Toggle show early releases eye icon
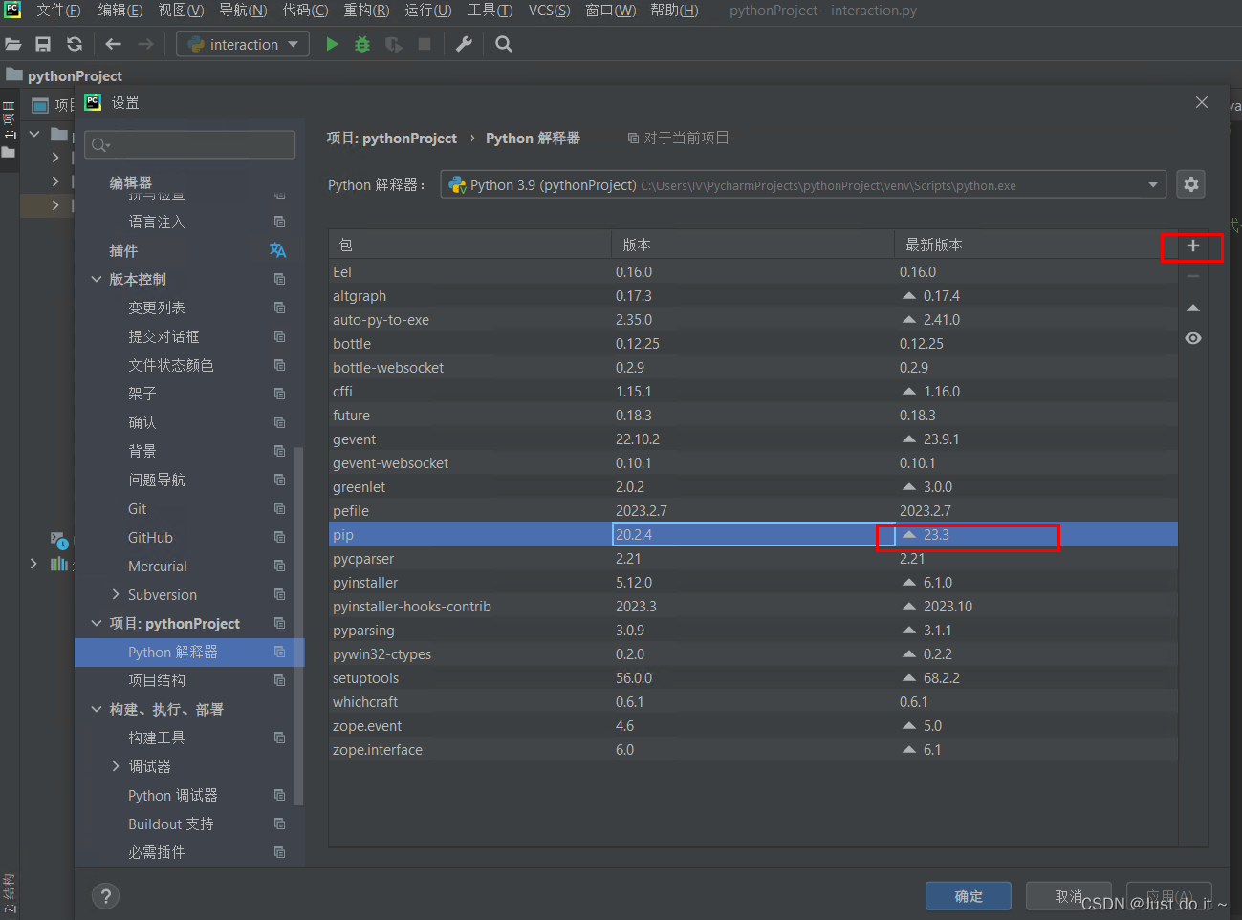1242x920 pixels. pos(1193,338)
